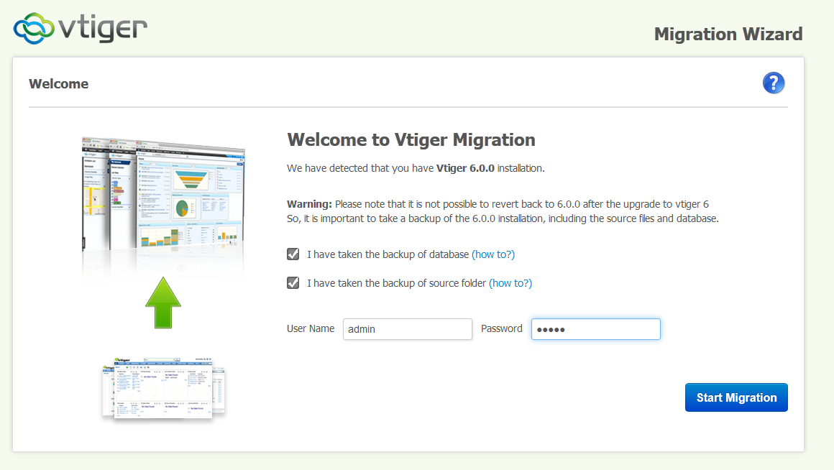This screenshot has width=834, height=470.
Task: Open the source folder backup how-to link
Action: 510,283
